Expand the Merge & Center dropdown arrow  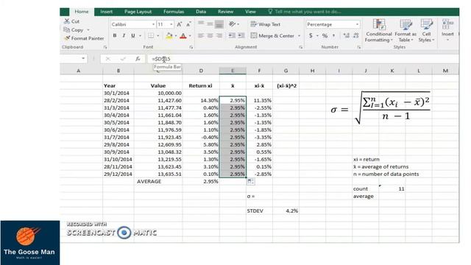(x=300, y=36)
